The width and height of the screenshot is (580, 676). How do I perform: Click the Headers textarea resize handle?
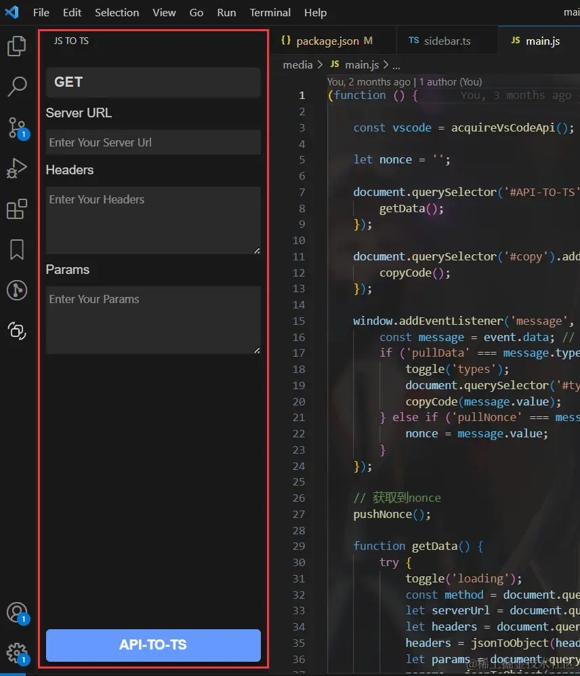(x=257, y=250)
